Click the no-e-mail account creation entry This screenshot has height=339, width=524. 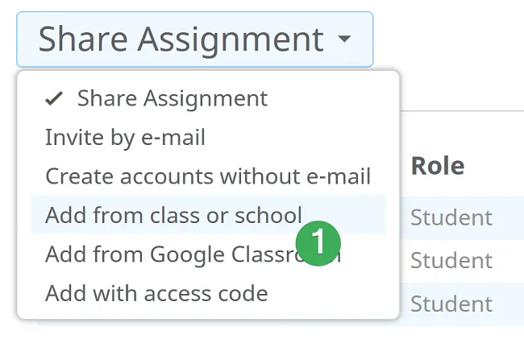coord(208,176)
